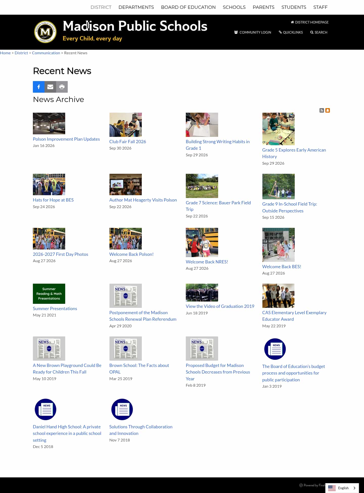The height and width of the screenshot is (493, 364).
Task: Open Quicklinks in header
Action: [x=291, y=32]
